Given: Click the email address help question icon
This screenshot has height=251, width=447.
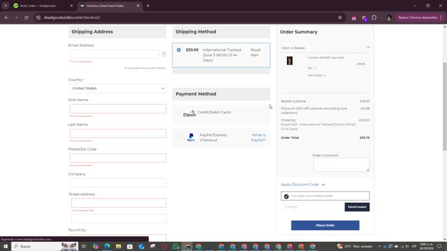Looking at the screenshot, I should click(x=163, y=54).
